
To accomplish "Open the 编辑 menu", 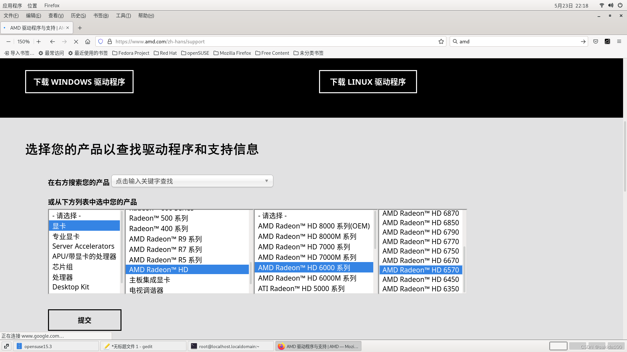I will coord(33,16).
